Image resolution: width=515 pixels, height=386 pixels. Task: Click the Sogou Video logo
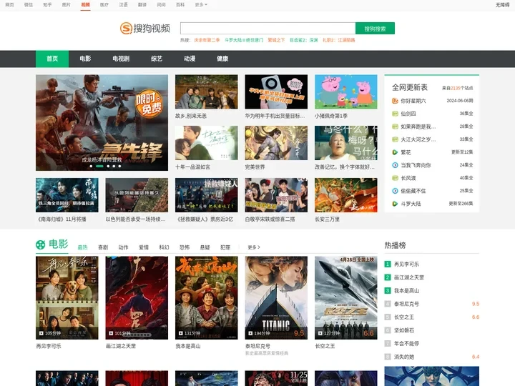click(x=145, y=28)
